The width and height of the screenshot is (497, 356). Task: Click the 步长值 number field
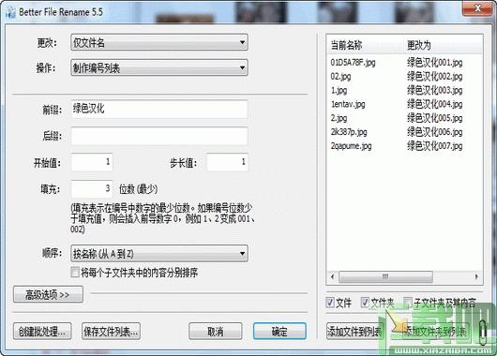227,162
